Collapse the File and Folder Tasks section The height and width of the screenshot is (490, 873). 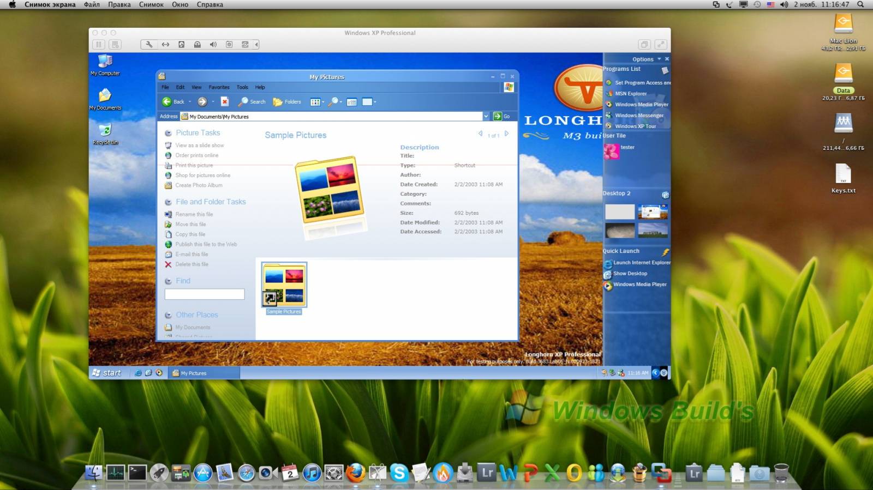tap(168, 202)
